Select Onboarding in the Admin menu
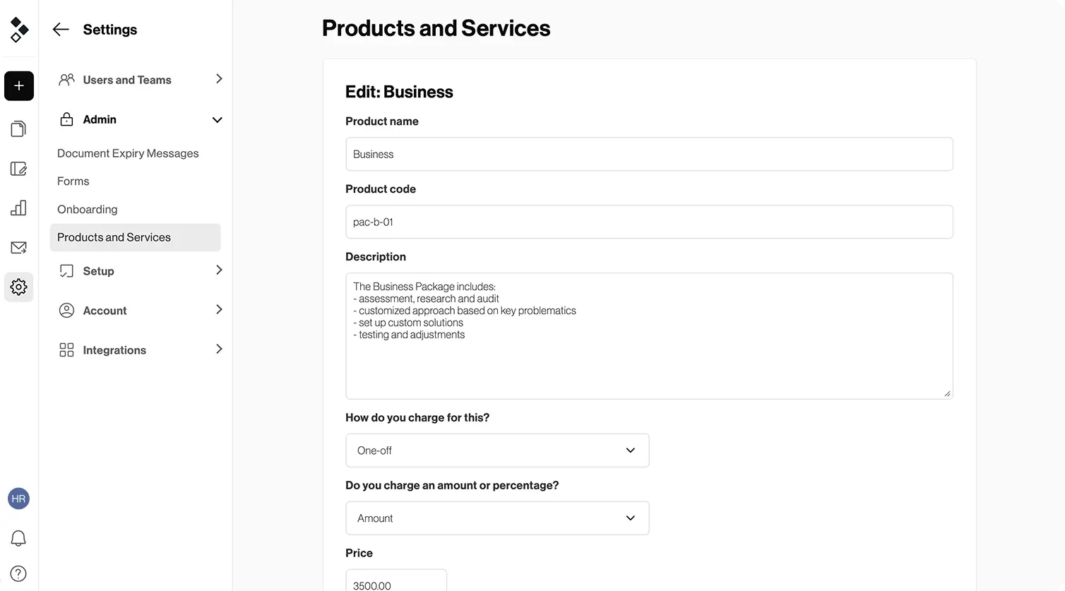The width and height of the screenshot is (1065, 591). pyautogui.click(x=87, y=209)
